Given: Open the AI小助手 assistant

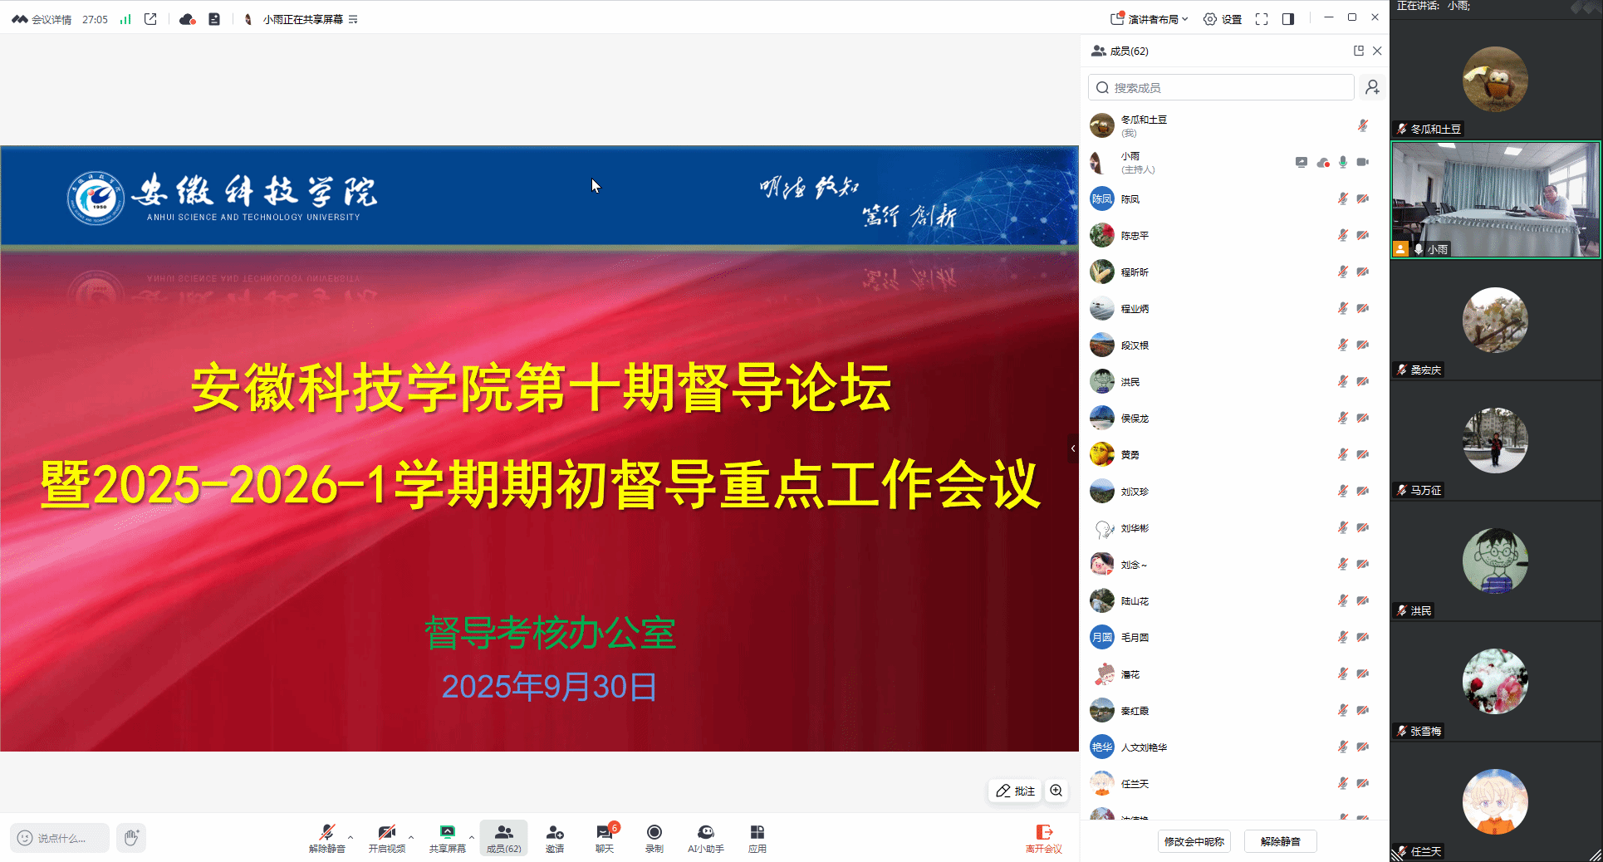Looking at the screenshot, I should (705, 837).
